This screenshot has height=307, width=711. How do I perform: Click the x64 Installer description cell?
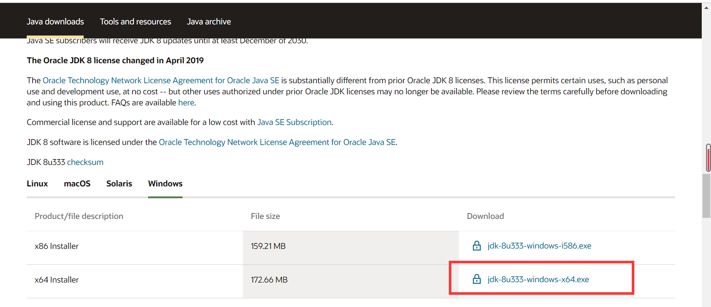pyautogui.click(x=57, y=280)
